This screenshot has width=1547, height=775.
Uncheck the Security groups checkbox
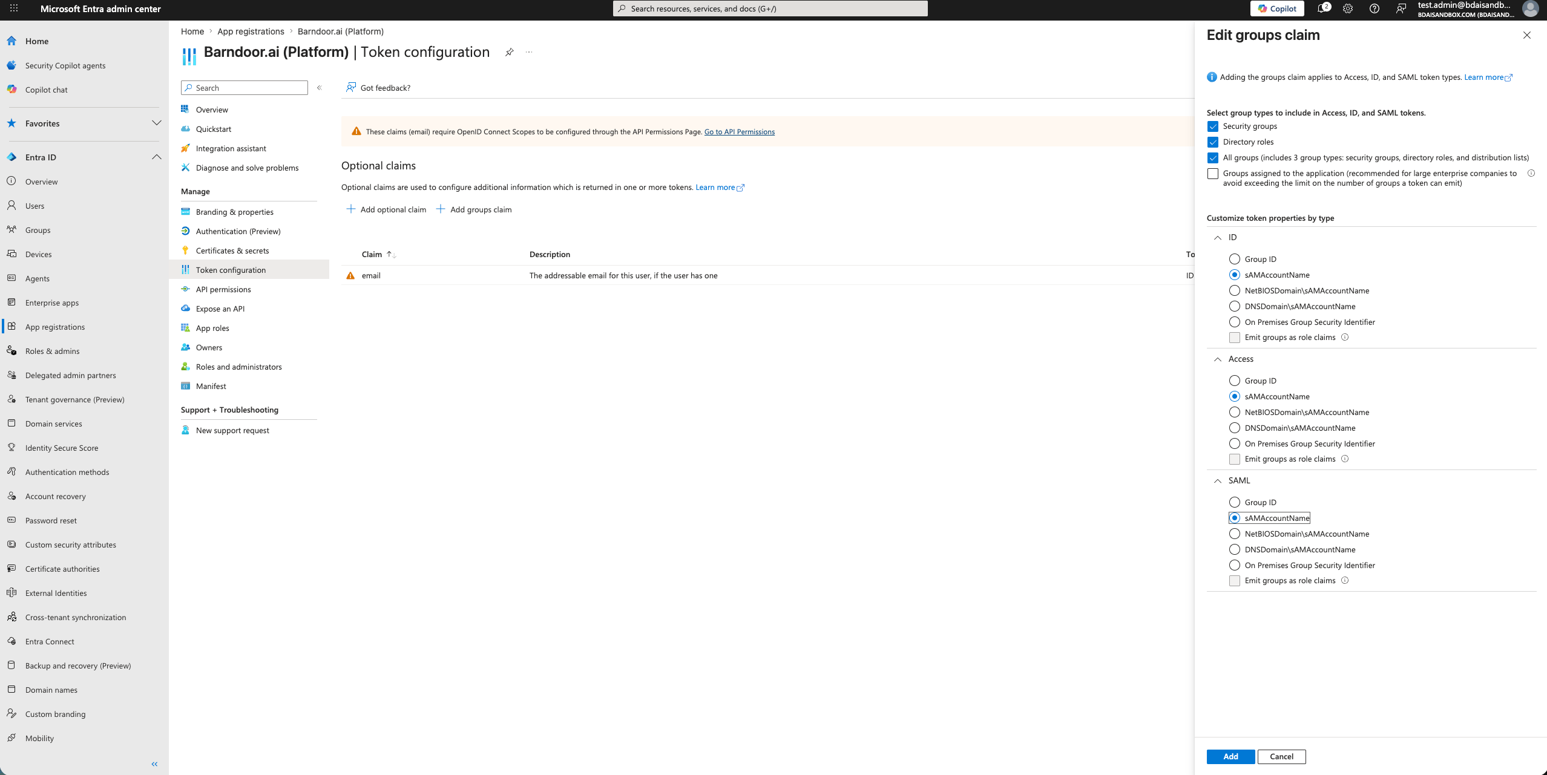[1212, 126]
